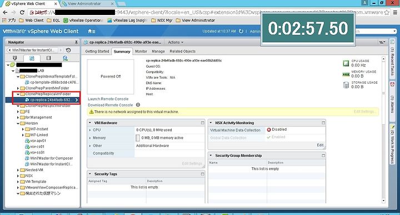Click Launch Remote Console link

tap(108, 99)
